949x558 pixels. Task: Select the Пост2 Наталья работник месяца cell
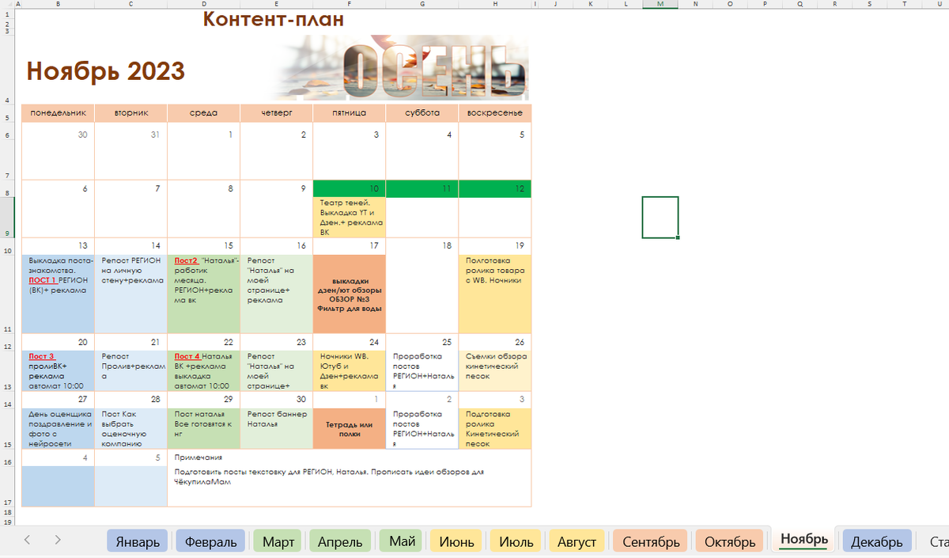tap(203, 294)
